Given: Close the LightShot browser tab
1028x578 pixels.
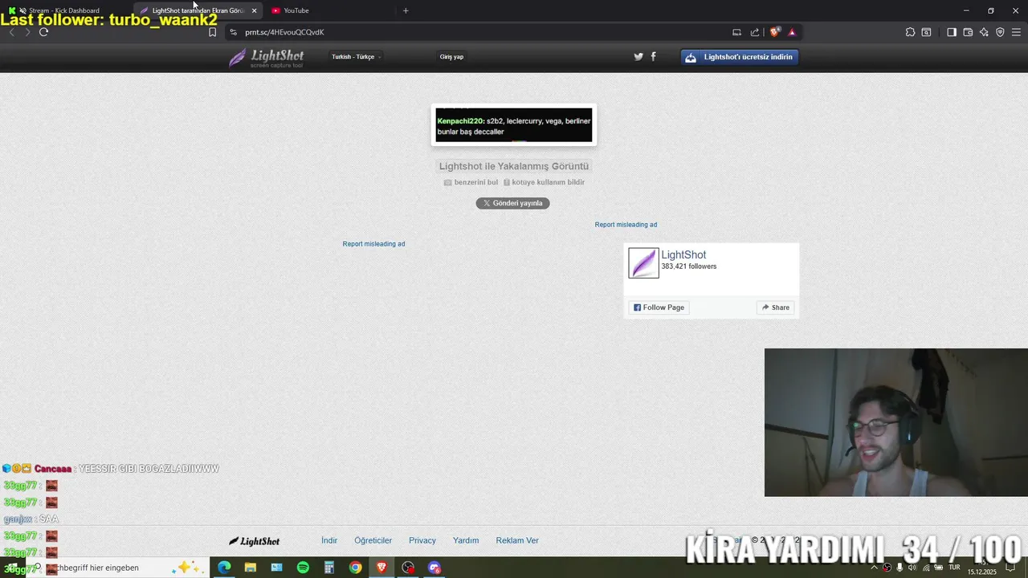Looking at the screenshot, I should click(x=254, y=10).
